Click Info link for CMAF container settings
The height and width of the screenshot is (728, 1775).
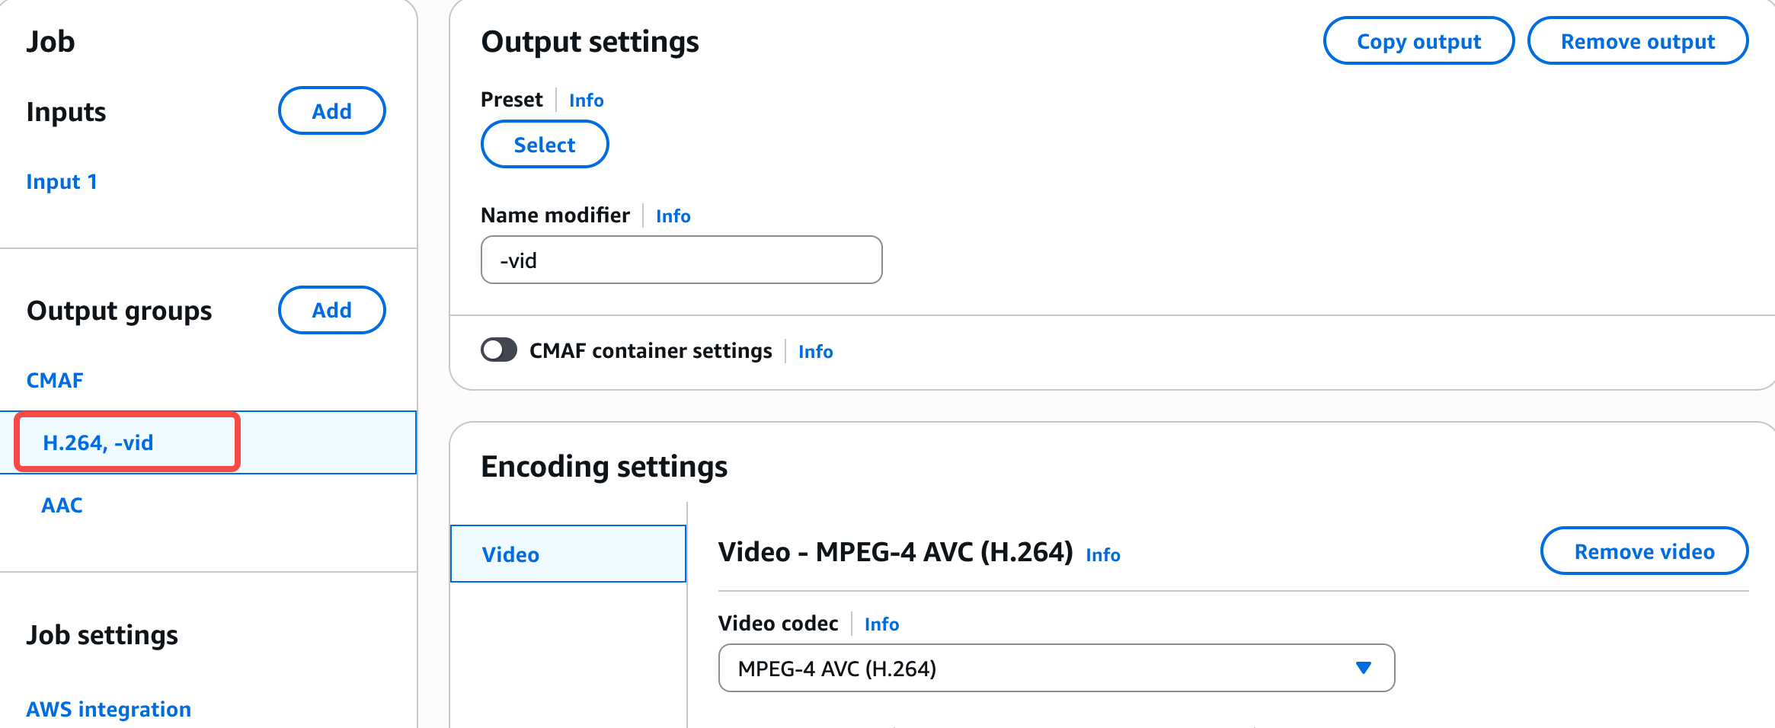(815, 352)
